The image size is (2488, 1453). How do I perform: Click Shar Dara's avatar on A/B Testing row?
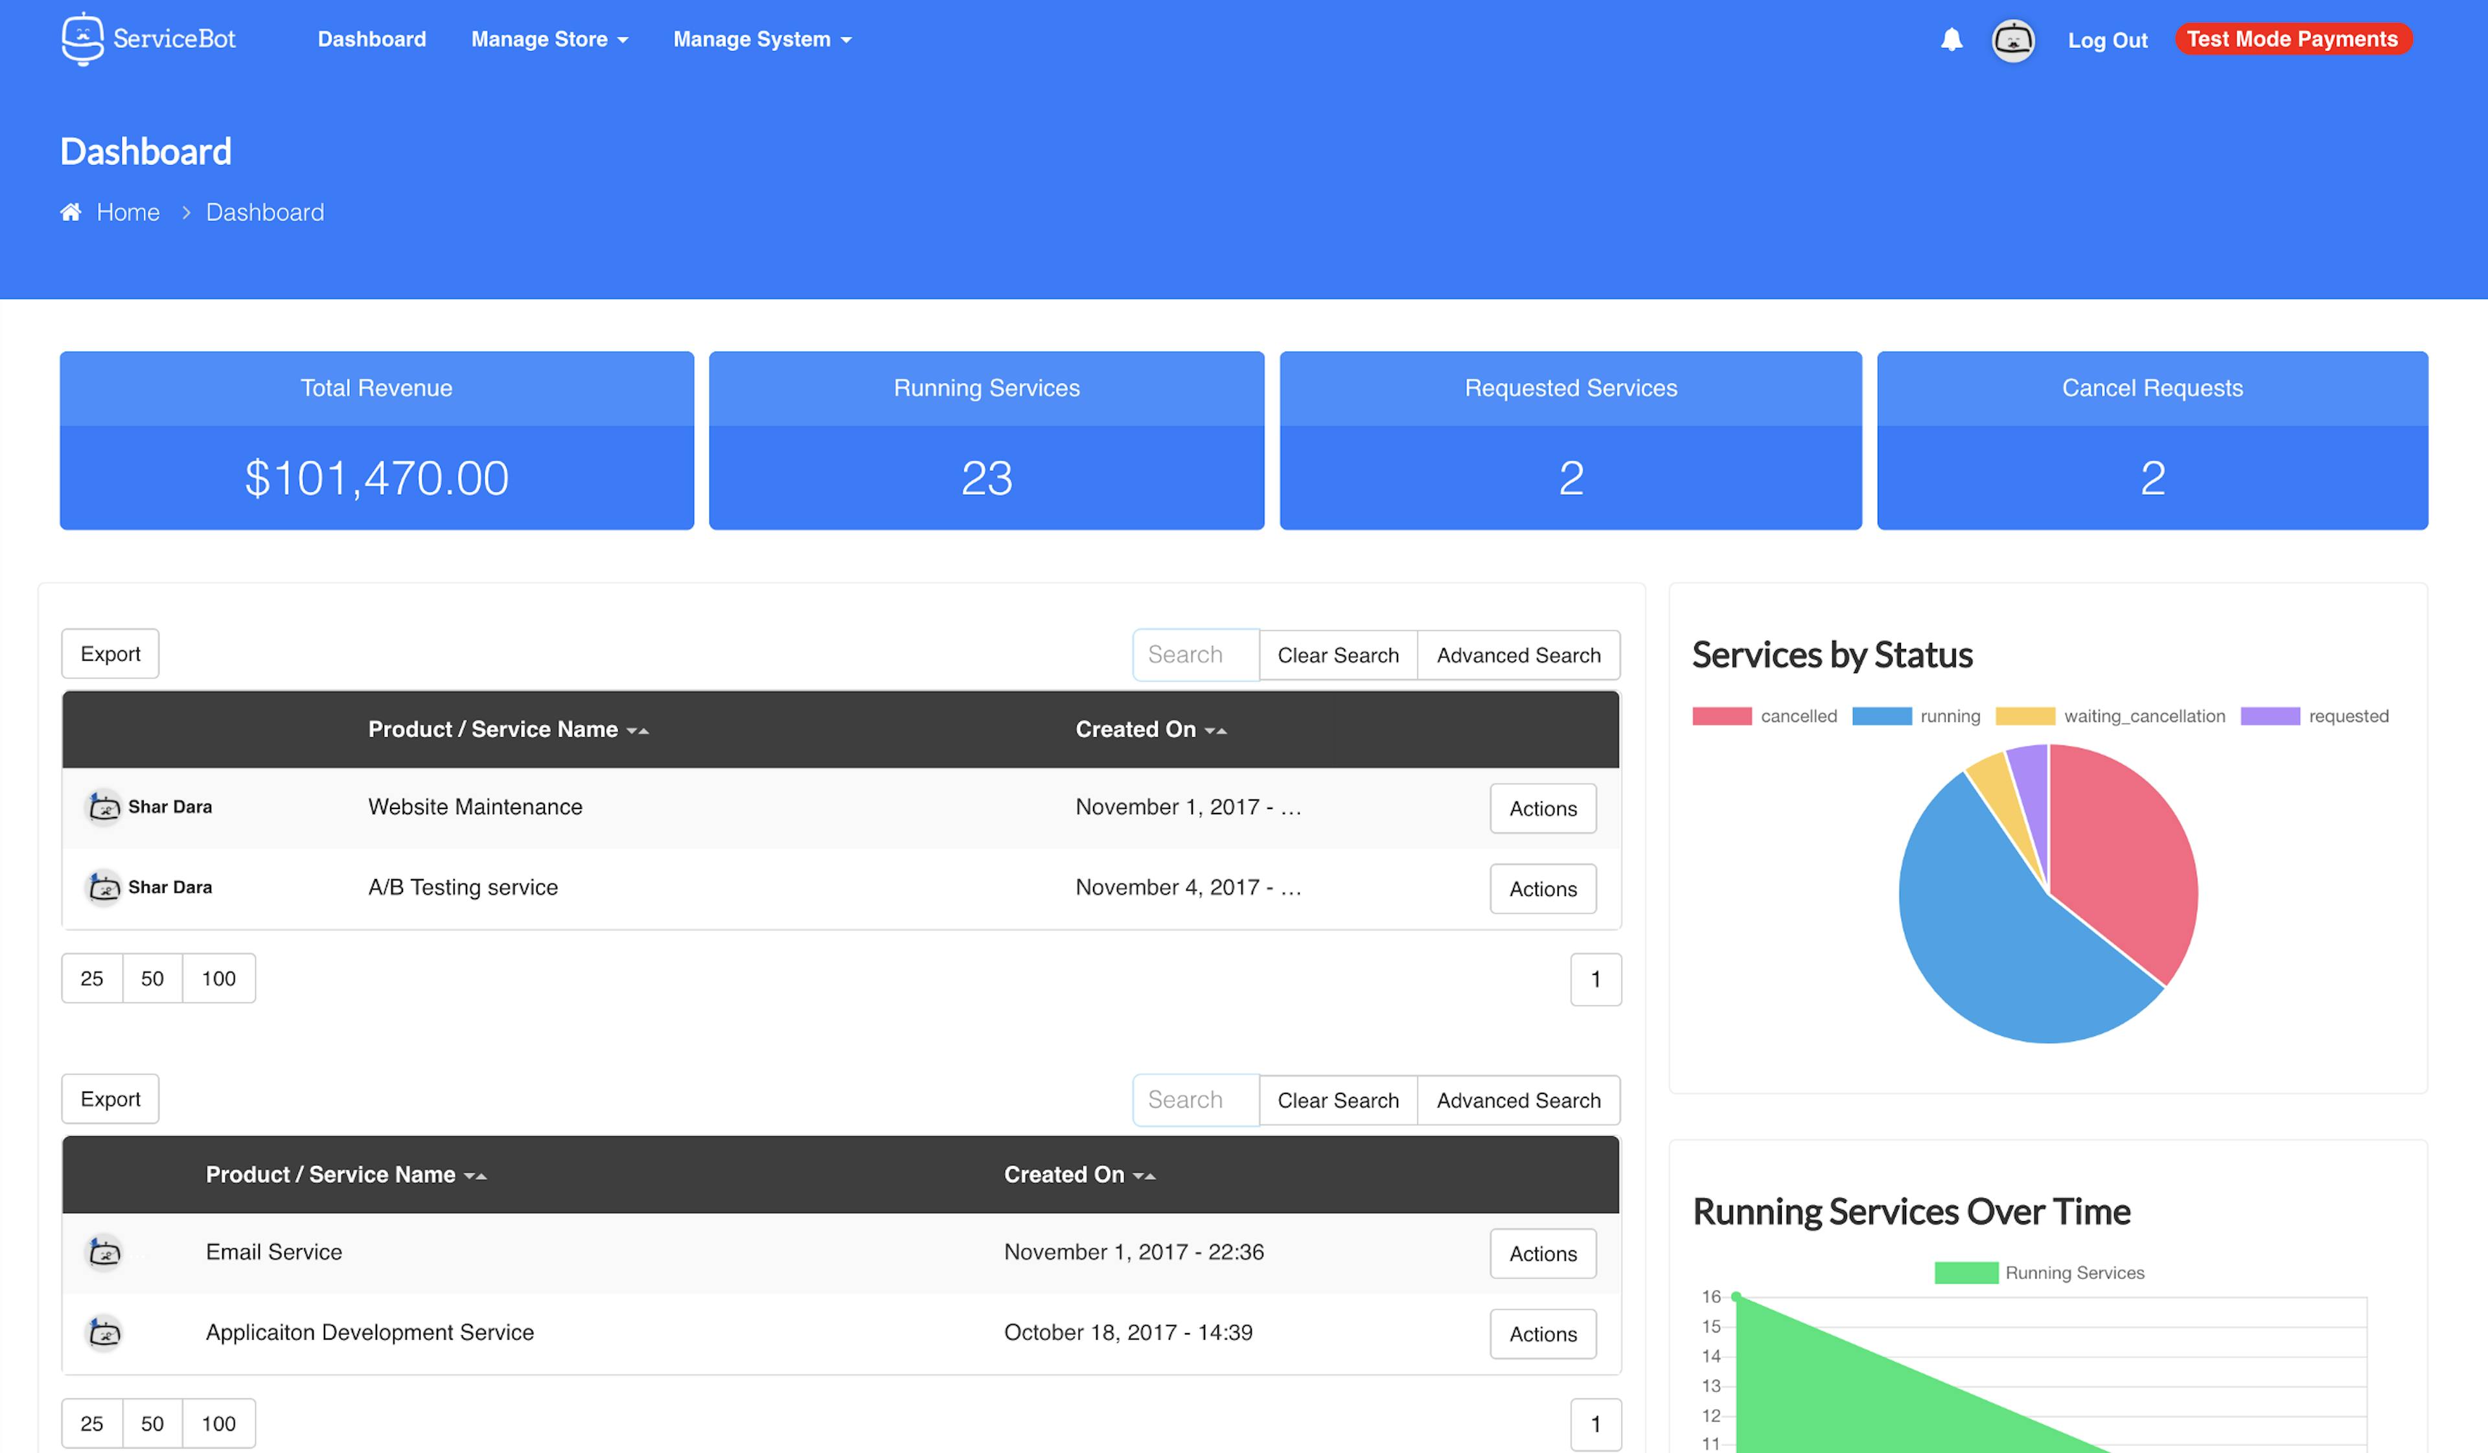[x=104, y=887]
